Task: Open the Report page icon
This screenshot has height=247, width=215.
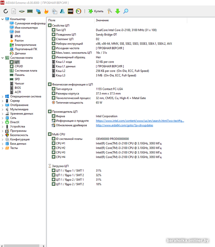Action: point(14,11)
